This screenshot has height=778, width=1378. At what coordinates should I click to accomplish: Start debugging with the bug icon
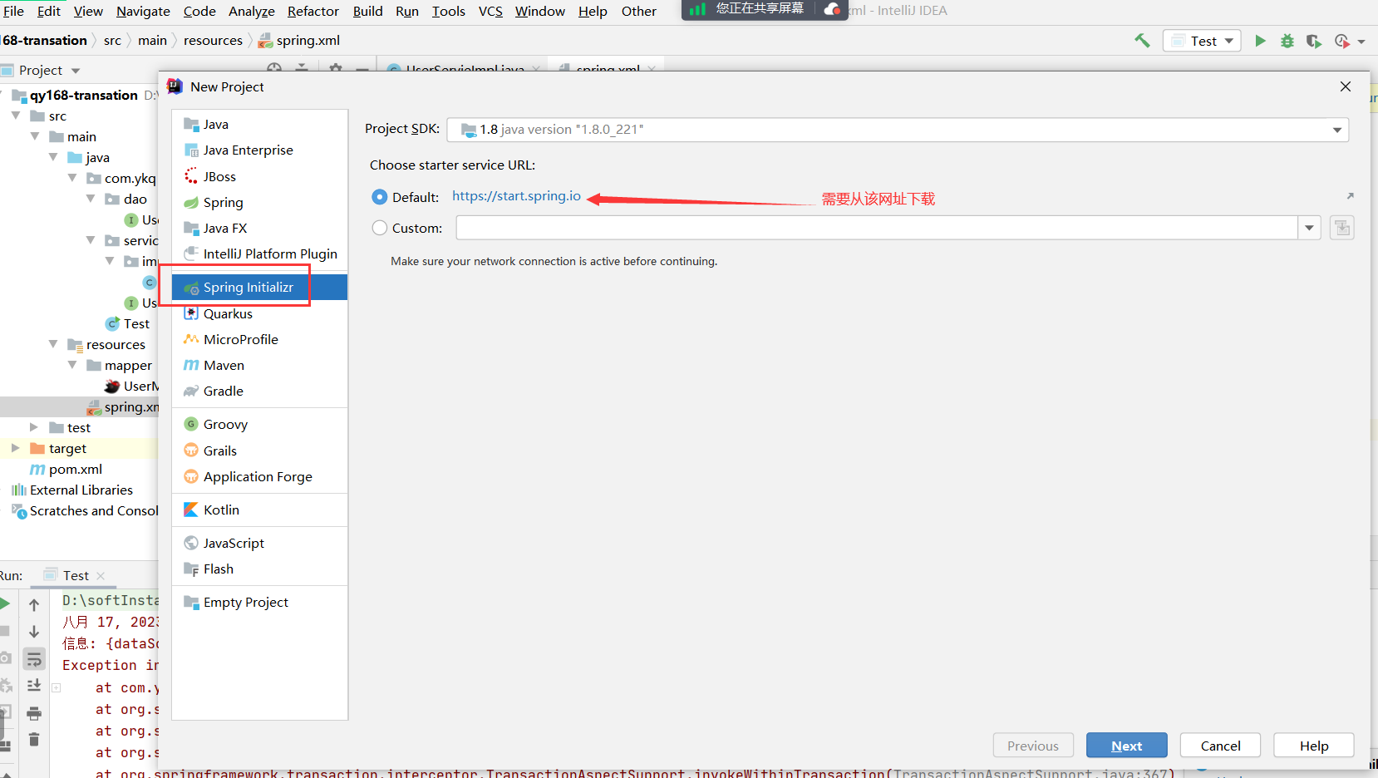tap(1287, 41)
